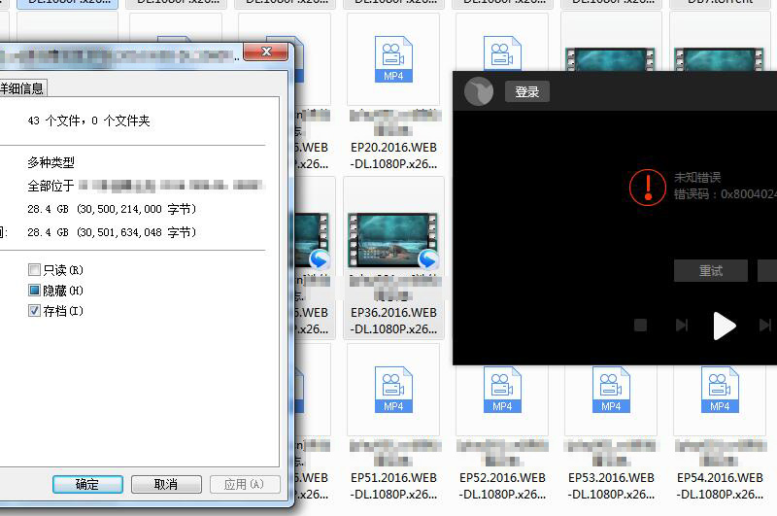Select the EP36.2016.WEB video thumbnail
777x516 pixels.
tap(392, 240)
